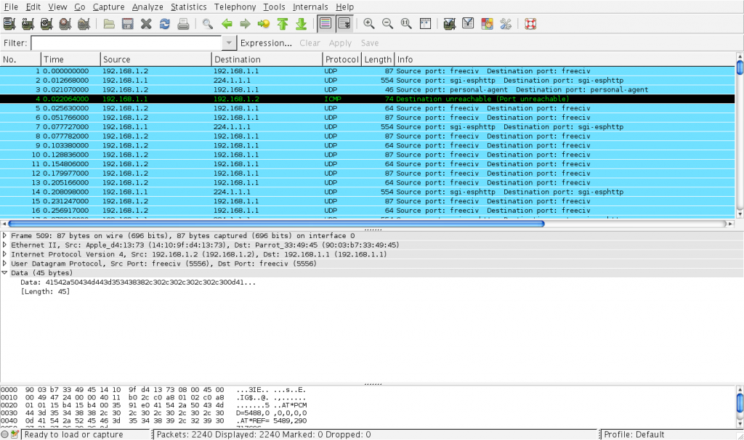Viewport: 744px width, 440px height.
Task: Edit capture file comments status icon
Action: coord(15,434)
